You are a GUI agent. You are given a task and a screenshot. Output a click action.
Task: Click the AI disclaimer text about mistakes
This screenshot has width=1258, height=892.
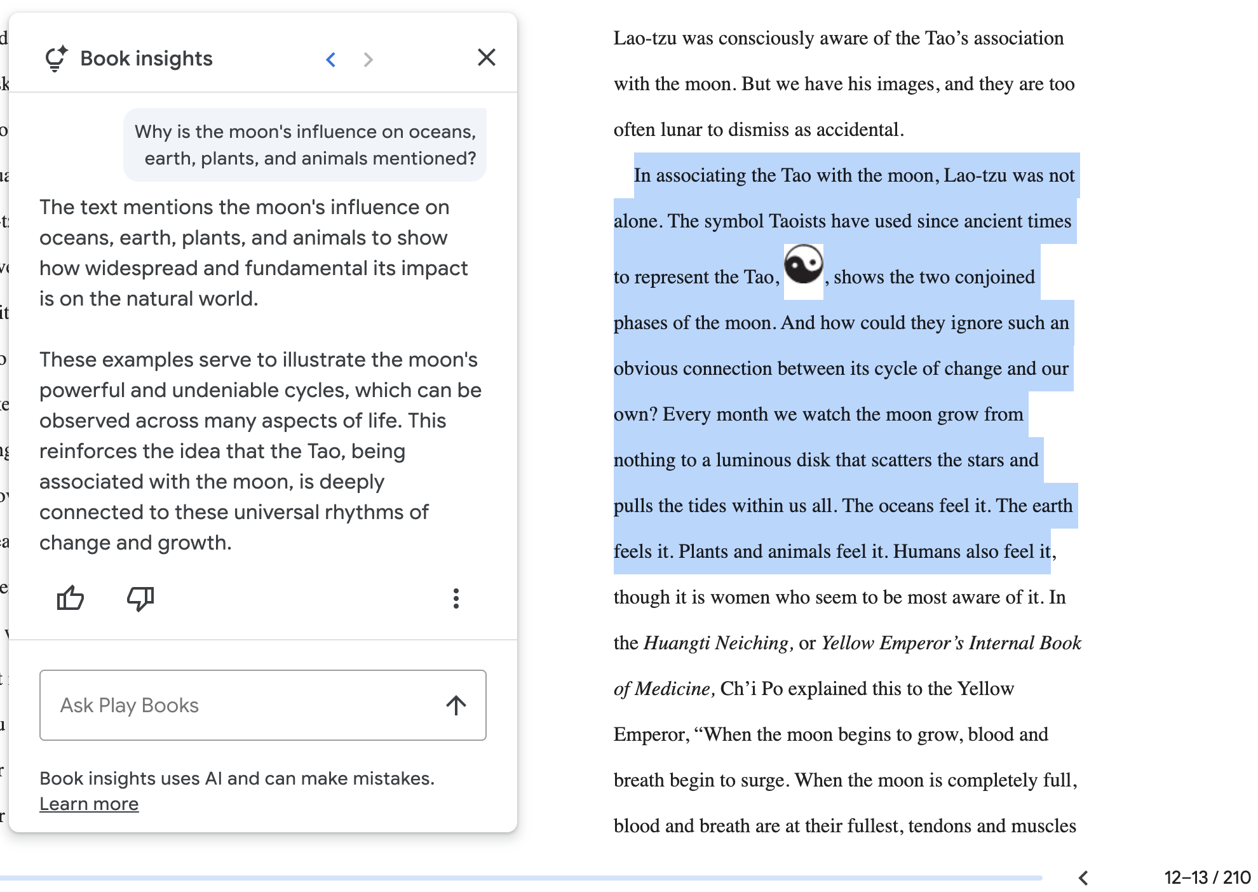237,778
